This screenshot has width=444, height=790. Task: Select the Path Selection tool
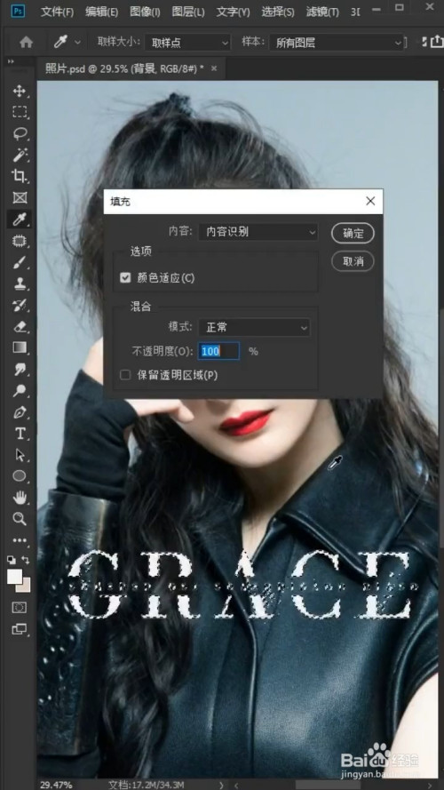point(20,455)
